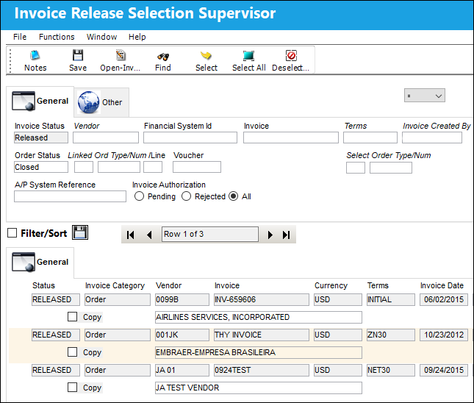Jump to last row navigation arrow
Image resolution: width=474 pixels, height=403 pixels.
(x=287, y=235)
